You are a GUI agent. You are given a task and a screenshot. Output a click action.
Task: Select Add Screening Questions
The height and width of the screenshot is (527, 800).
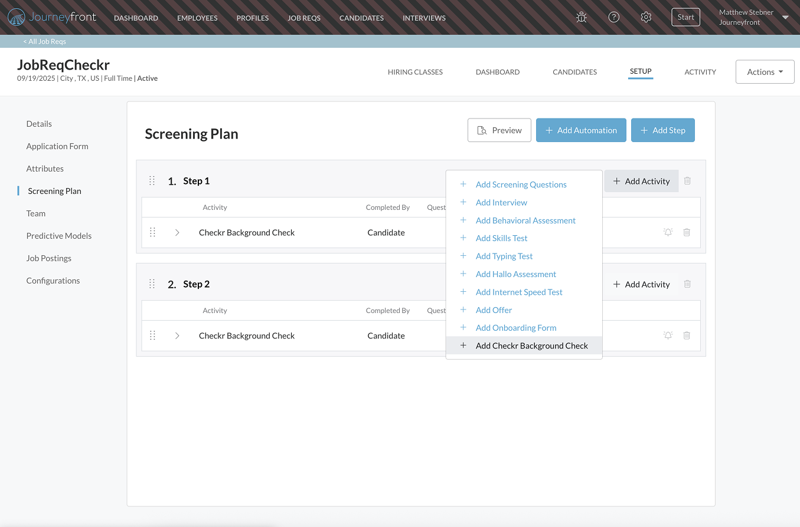coord(524,185)
